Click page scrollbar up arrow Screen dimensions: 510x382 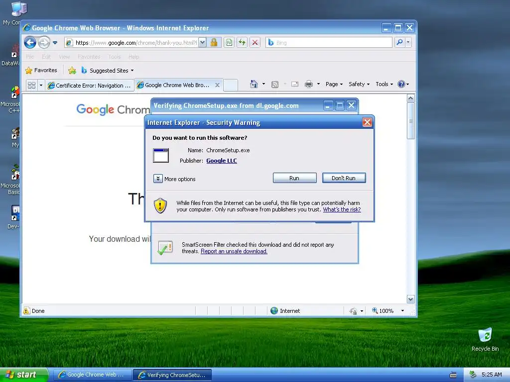click(x=411, y=98)
